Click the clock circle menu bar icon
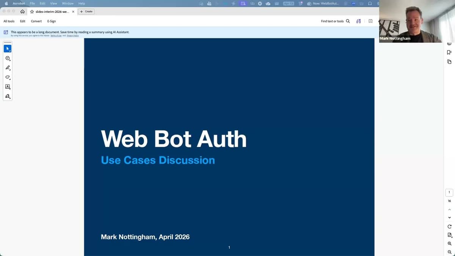 (260, 3)
